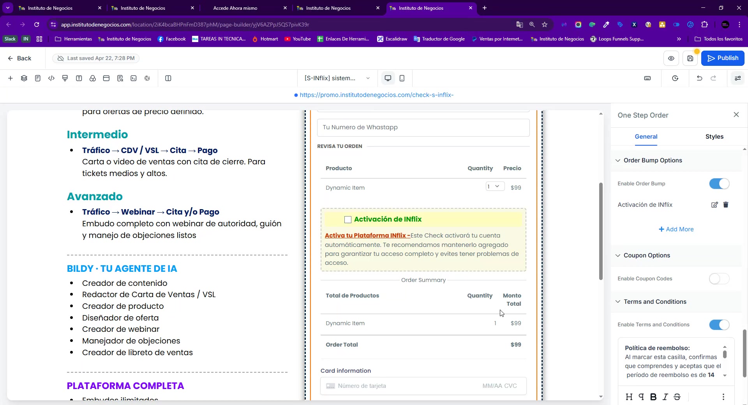Open the version history clock icon

pos(675,78)
